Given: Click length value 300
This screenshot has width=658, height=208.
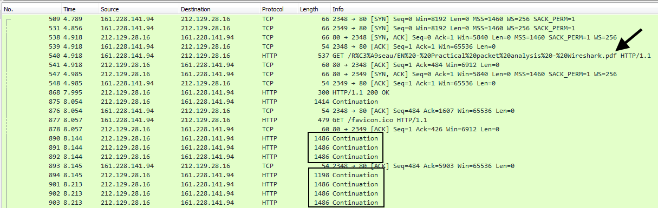Looking at the screenshot, I should (x=324, y=92).
